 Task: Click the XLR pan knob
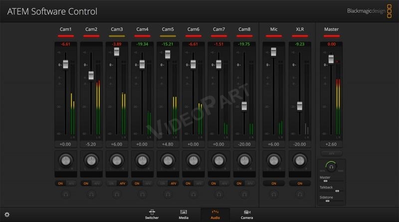pos(300,161)
